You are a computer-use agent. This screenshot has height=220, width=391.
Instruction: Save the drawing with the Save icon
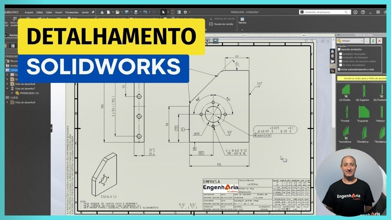coord(126,12)
